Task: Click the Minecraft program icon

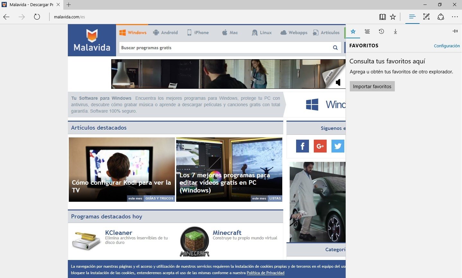Action: [x=195, y=241]
